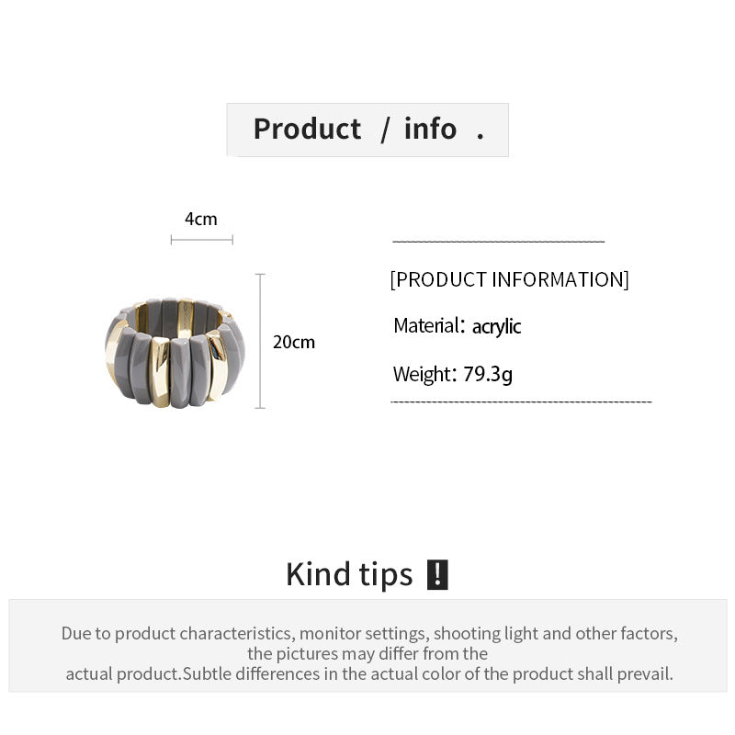The height and width of the screenshot is (735, 735).
Task: Click the 79.3g weight value
Action: (488, 374)
